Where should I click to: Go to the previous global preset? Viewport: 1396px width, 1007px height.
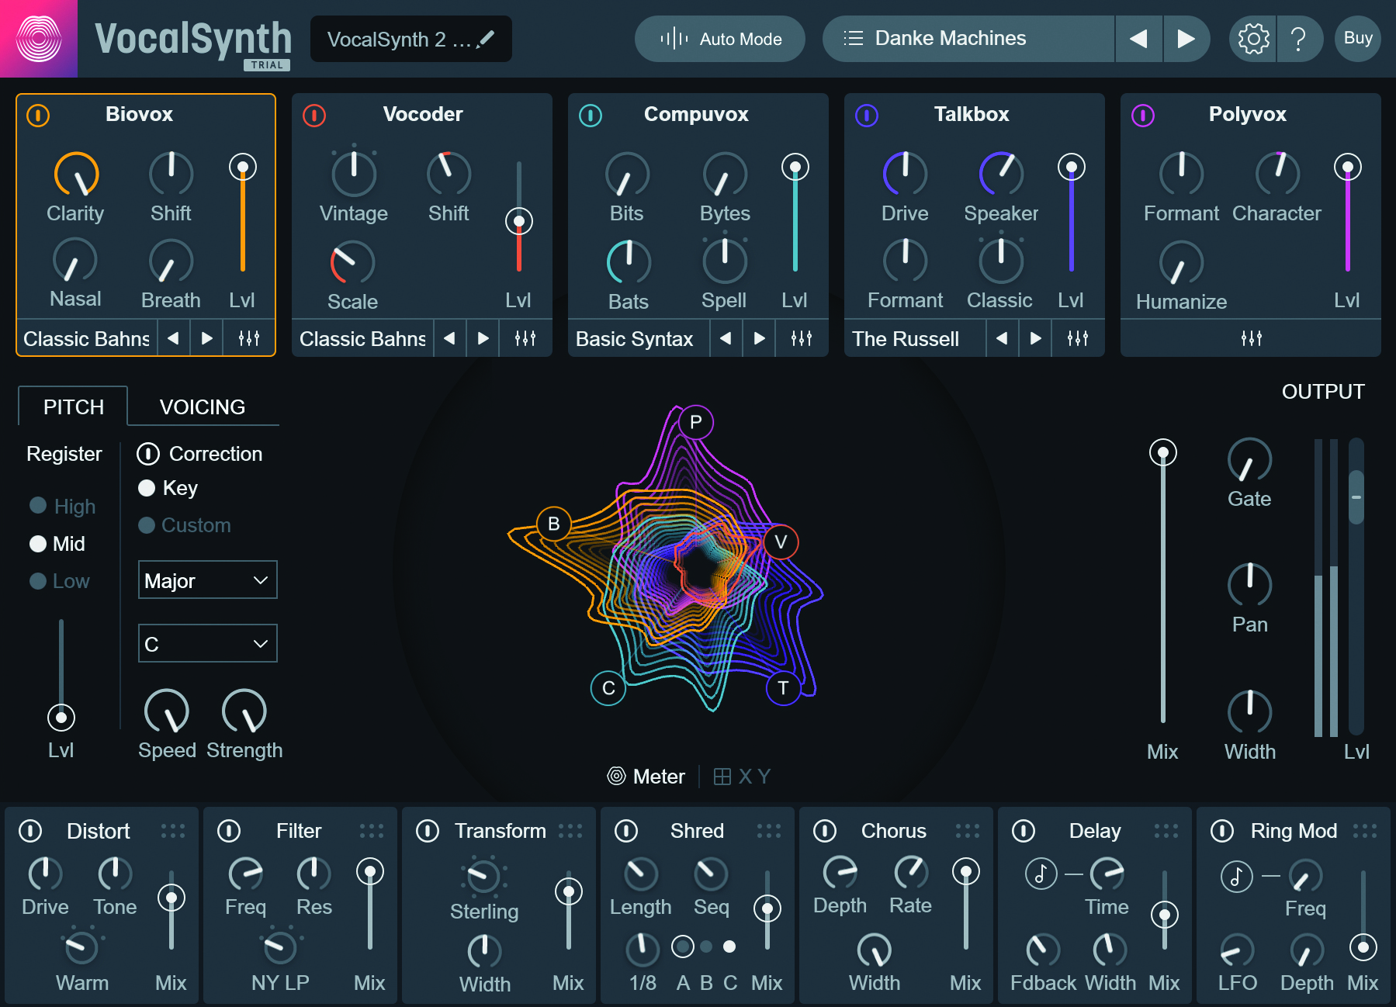coord(1138,39)
